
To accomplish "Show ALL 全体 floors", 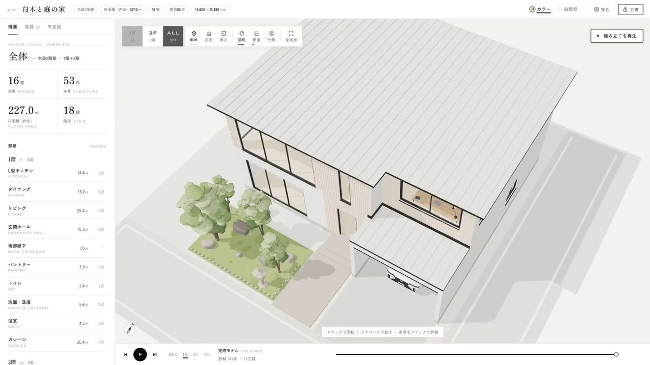I will tap(173, 36).
